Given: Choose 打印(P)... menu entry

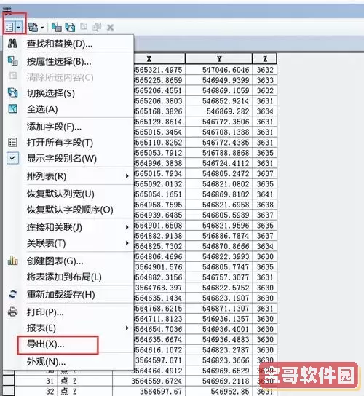Looking at the screenshot, I should coord(68,312).
